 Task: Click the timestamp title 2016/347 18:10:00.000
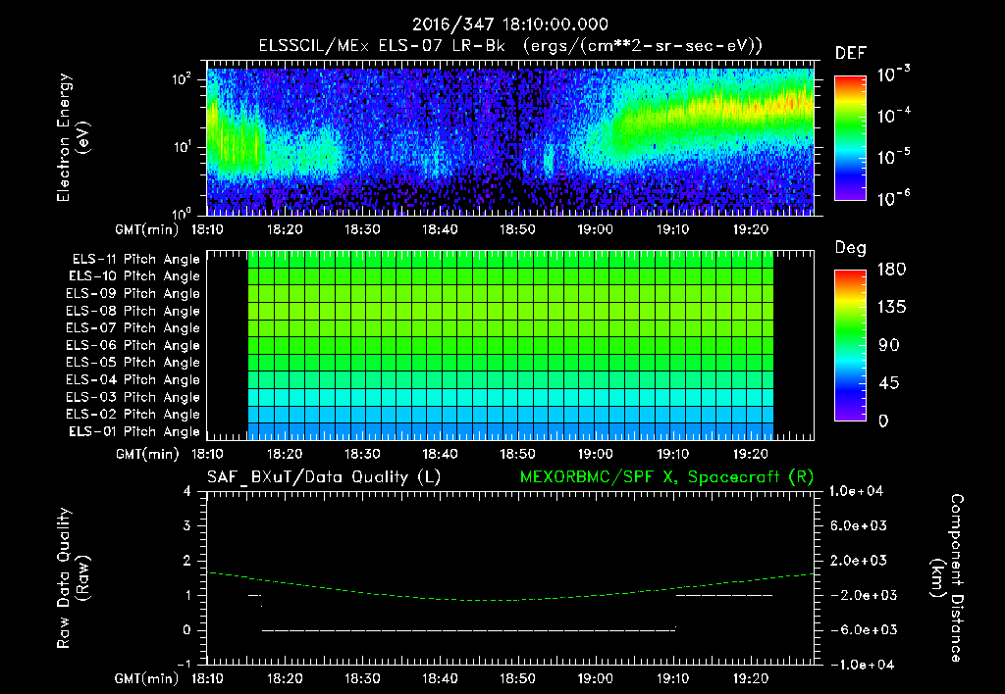[x=509, y=25]
